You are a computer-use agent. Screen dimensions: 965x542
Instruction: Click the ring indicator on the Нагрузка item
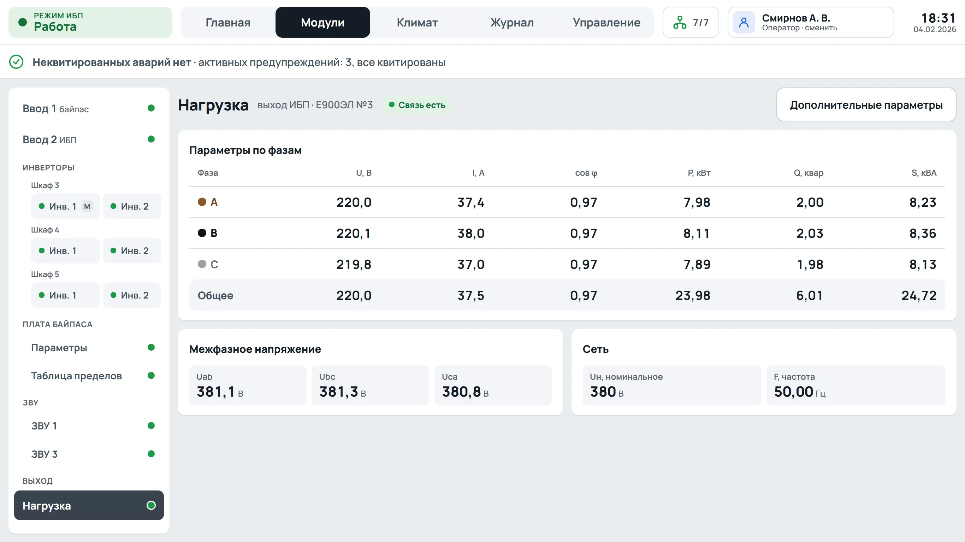(151, 505)
